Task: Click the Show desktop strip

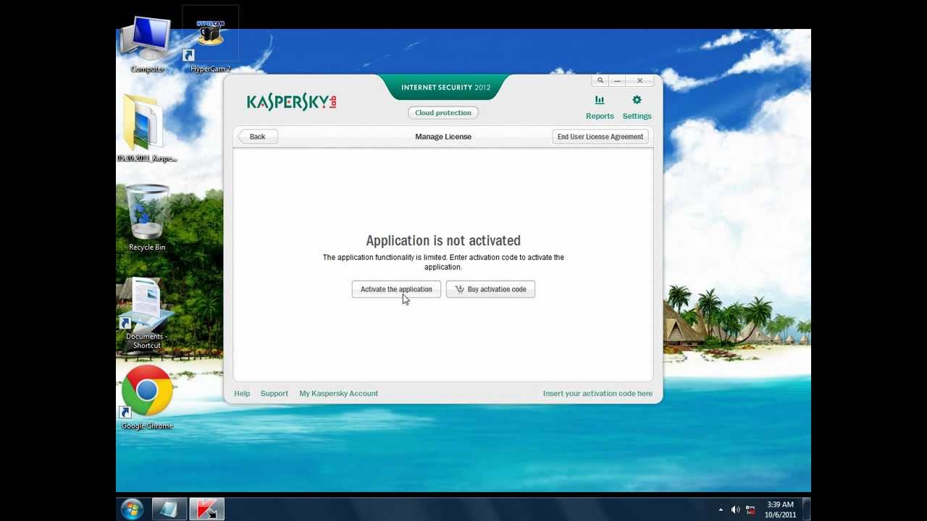Action: (807, 509)
